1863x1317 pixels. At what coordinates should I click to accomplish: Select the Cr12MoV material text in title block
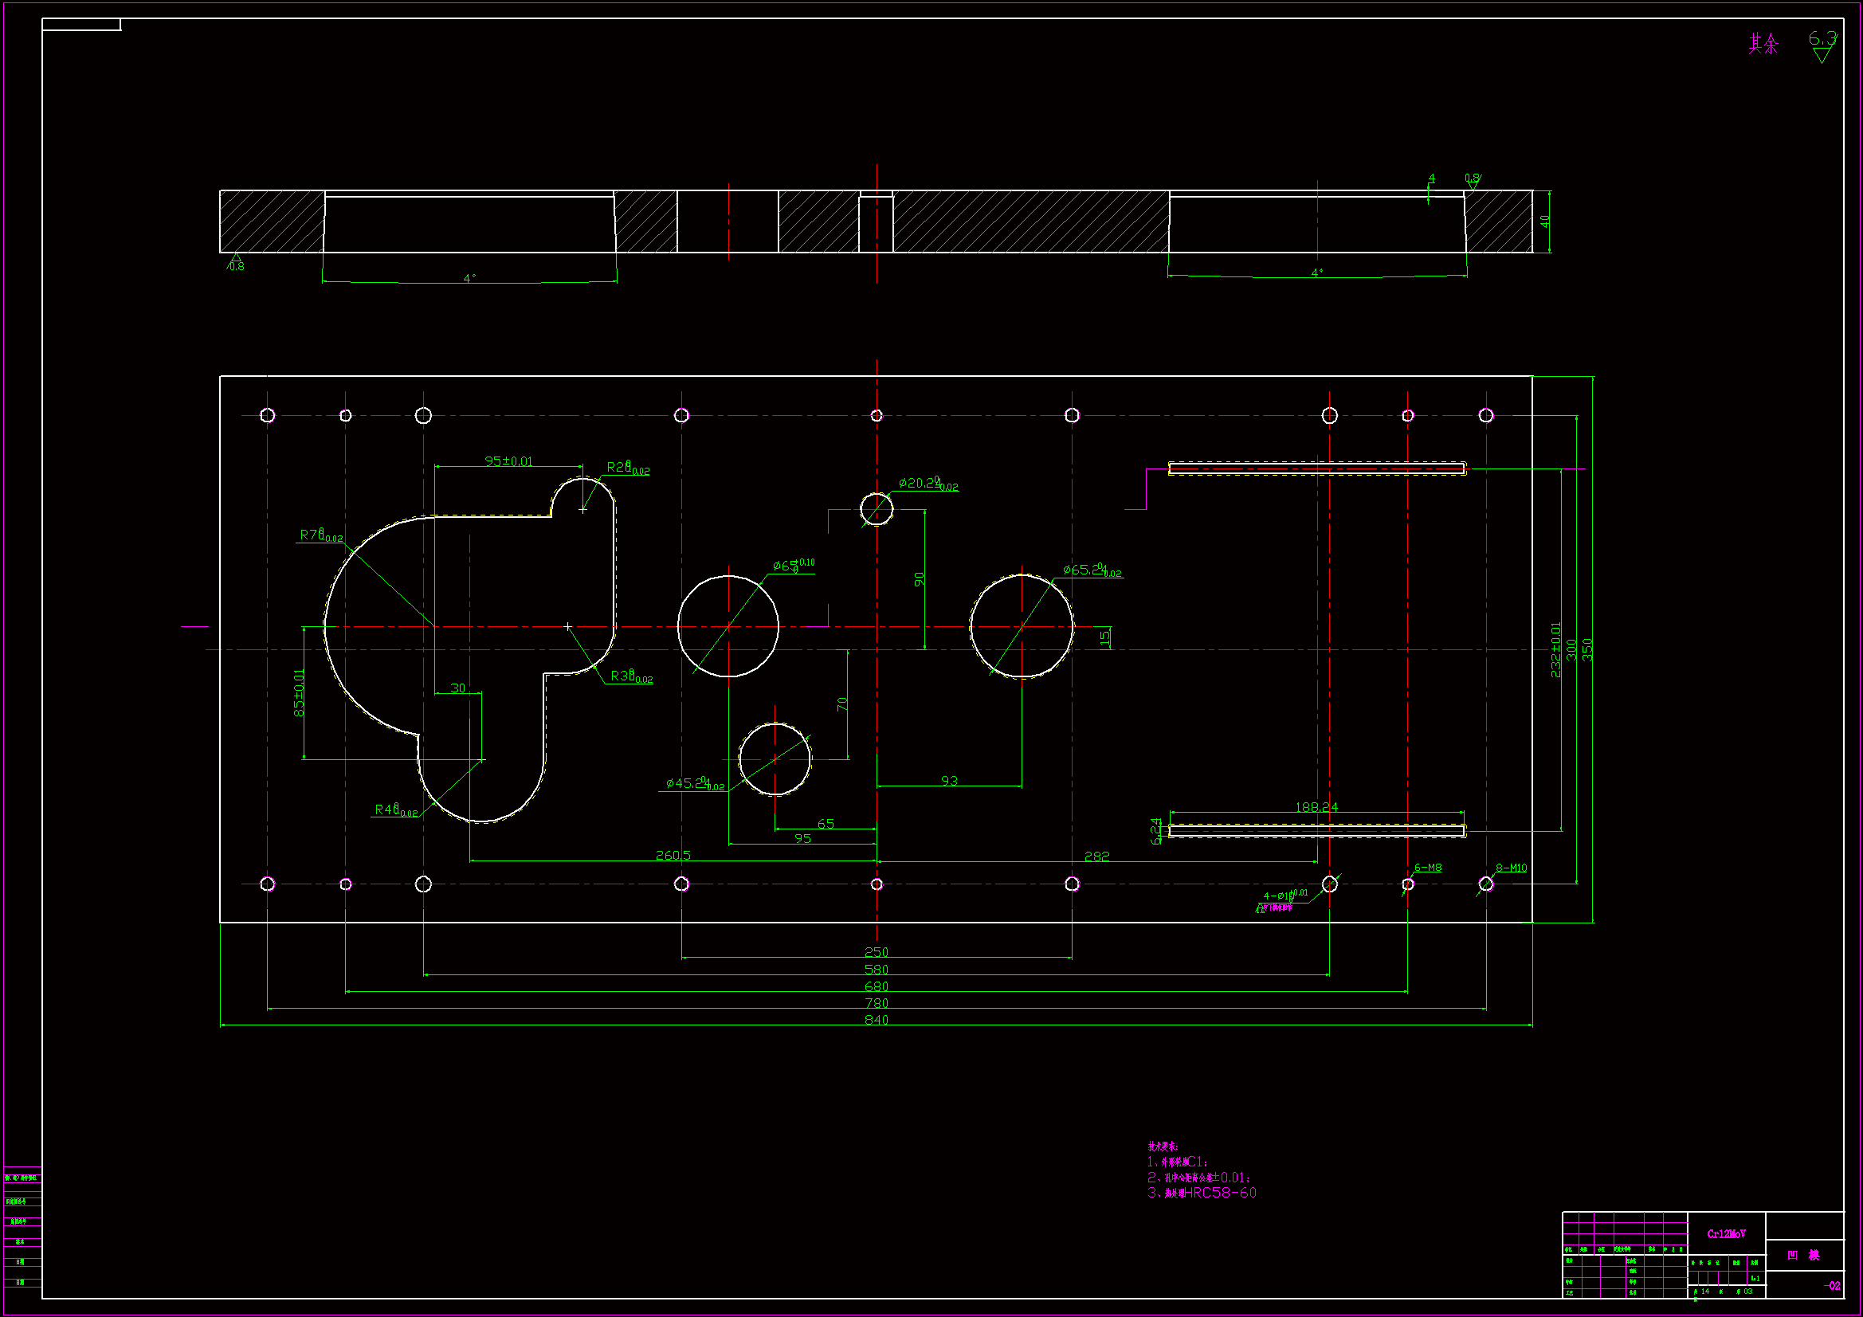[x=1726, y=1234]
